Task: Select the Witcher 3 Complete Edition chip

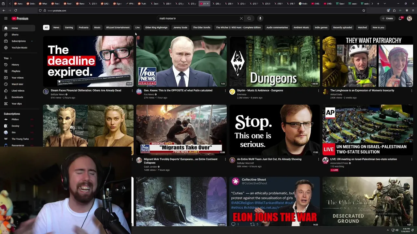Action: [x=238, y=27]
